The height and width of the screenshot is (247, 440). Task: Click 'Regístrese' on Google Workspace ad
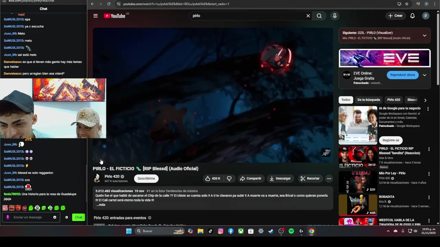pyautogui.click(x=391, y=140)
